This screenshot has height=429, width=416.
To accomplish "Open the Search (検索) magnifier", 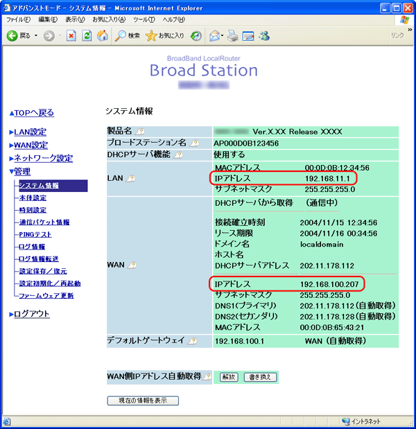I will 120,36.
